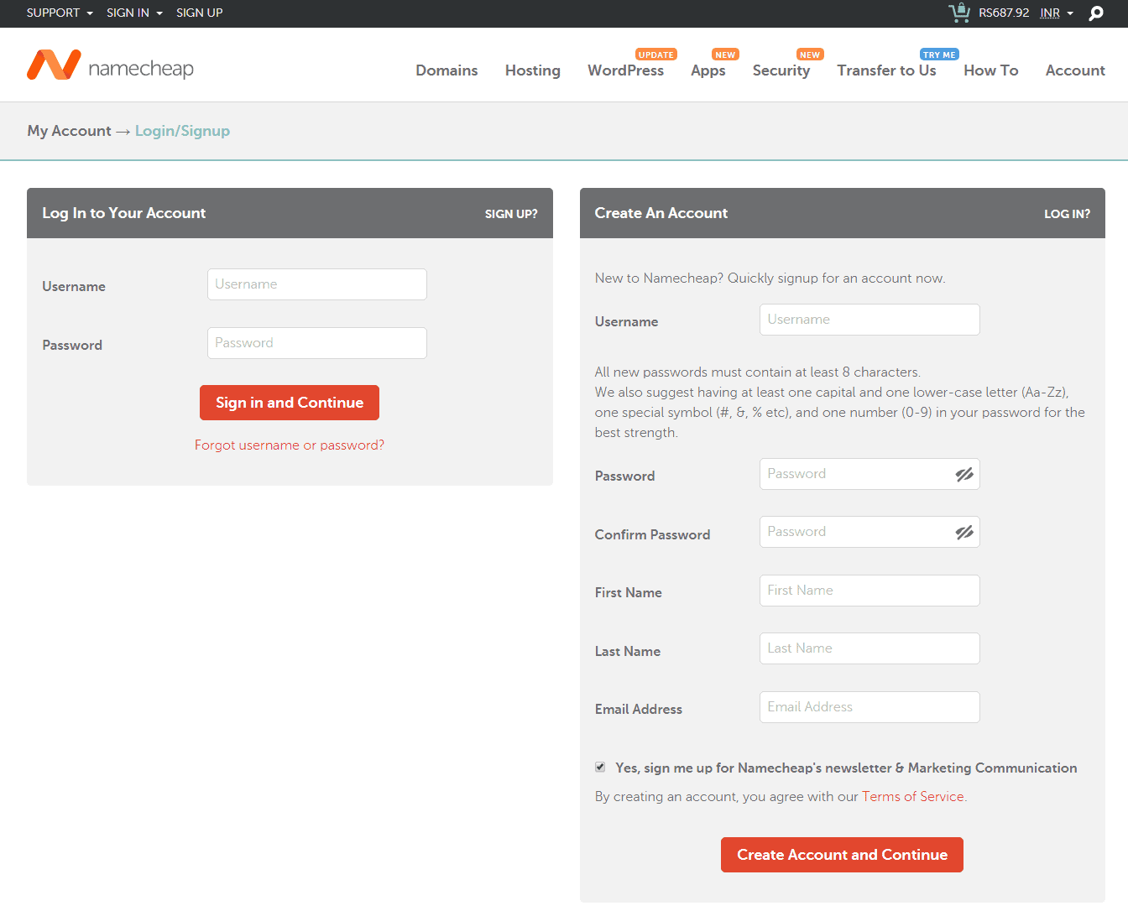1128x911 pixels.
Task: Focus the Email Address field
Action: click(869, 707)
